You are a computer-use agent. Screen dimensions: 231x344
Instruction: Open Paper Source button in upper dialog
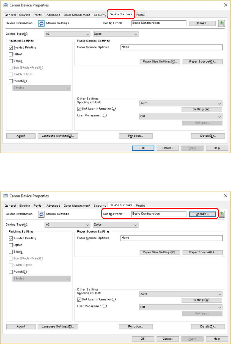tap(202, 62)
